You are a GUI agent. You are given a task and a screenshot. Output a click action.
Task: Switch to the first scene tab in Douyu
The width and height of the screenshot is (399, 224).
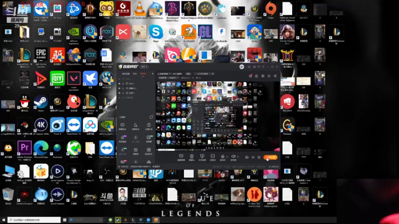click(x=126, y=74)
